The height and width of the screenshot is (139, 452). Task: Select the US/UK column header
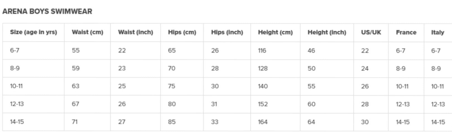pos(371,32)
